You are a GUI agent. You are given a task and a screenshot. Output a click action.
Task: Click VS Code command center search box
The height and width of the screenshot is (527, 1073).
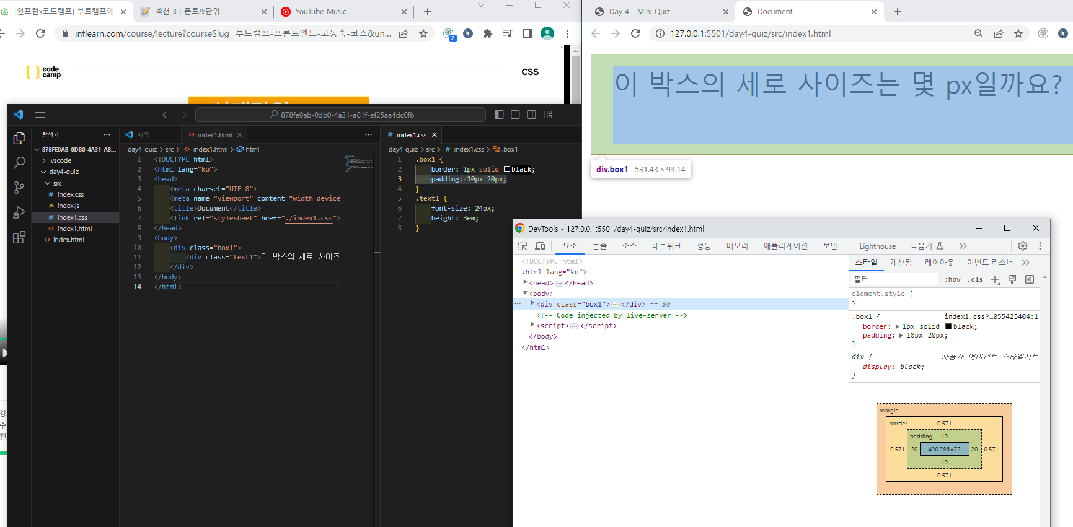click(x=340, y=115)
